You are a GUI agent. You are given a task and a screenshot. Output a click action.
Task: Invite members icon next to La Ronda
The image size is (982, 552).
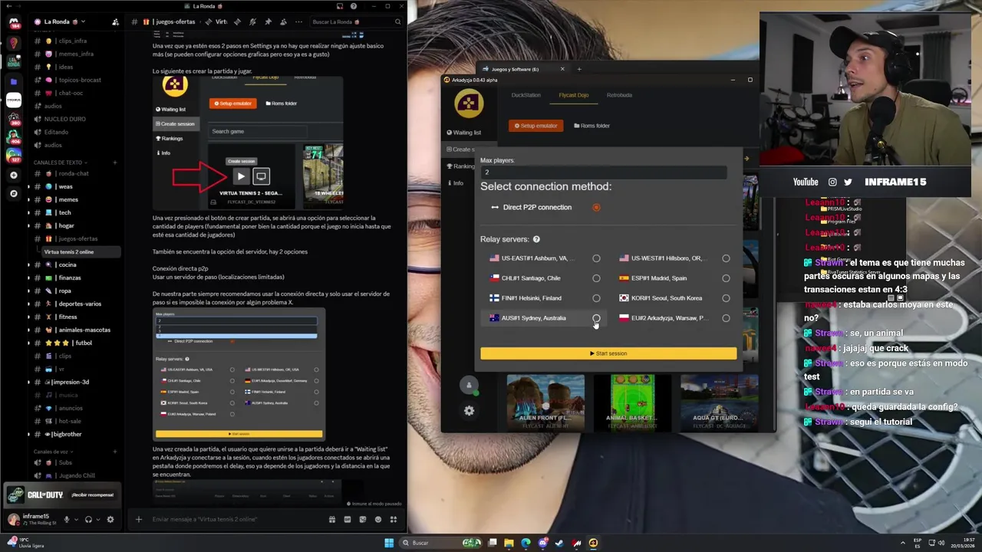115,21
